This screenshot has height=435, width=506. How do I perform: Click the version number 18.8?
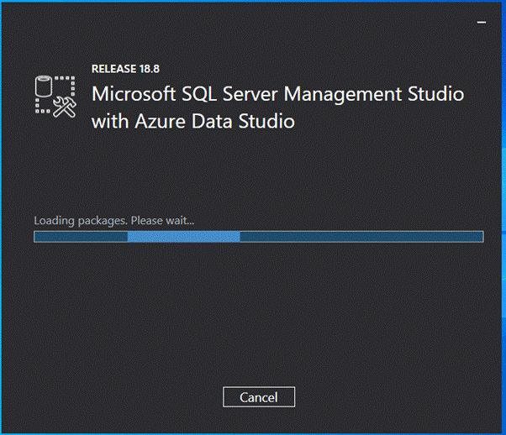pyautogui.click(x=150, y=69)
